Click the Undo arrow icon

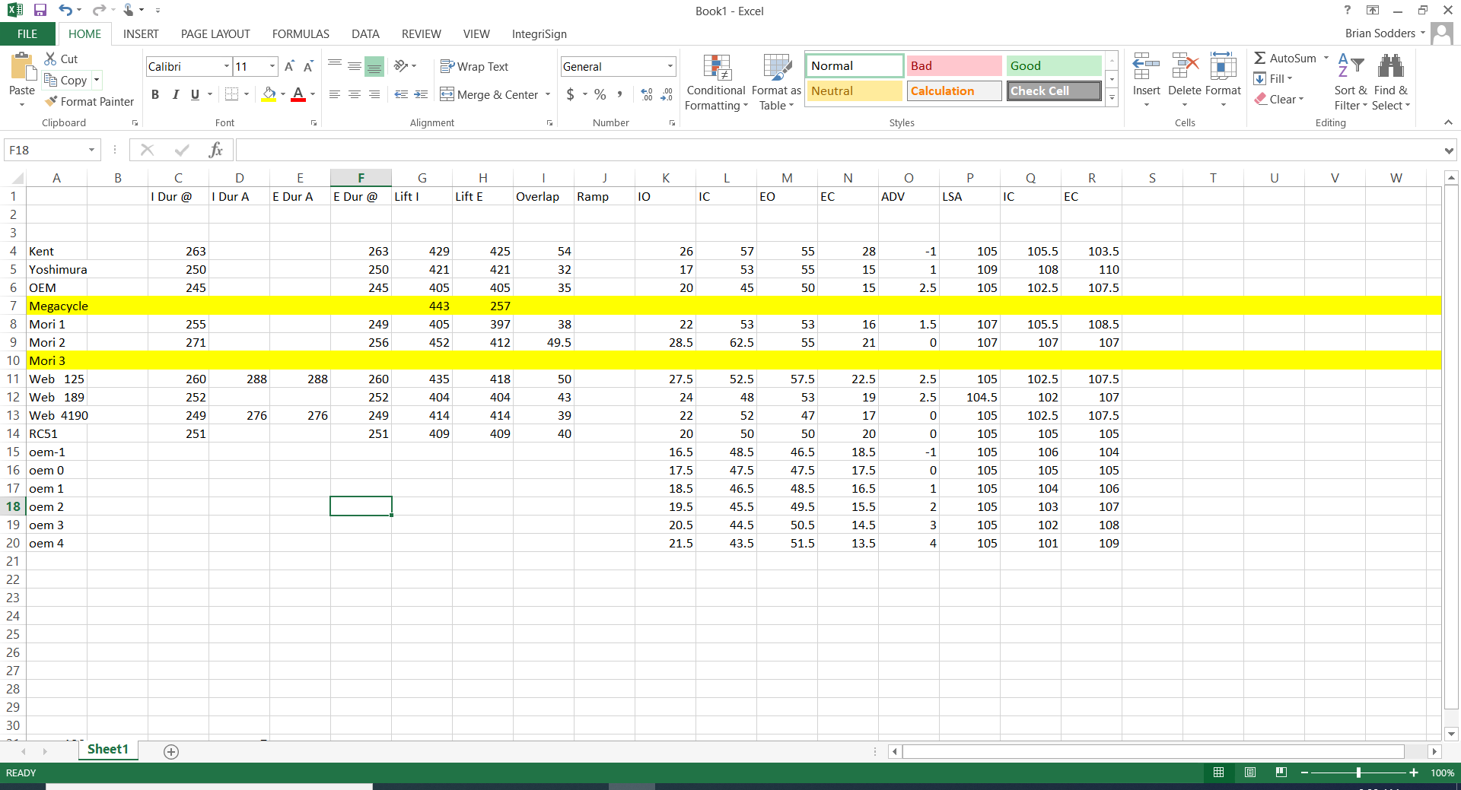pos(65,10)
